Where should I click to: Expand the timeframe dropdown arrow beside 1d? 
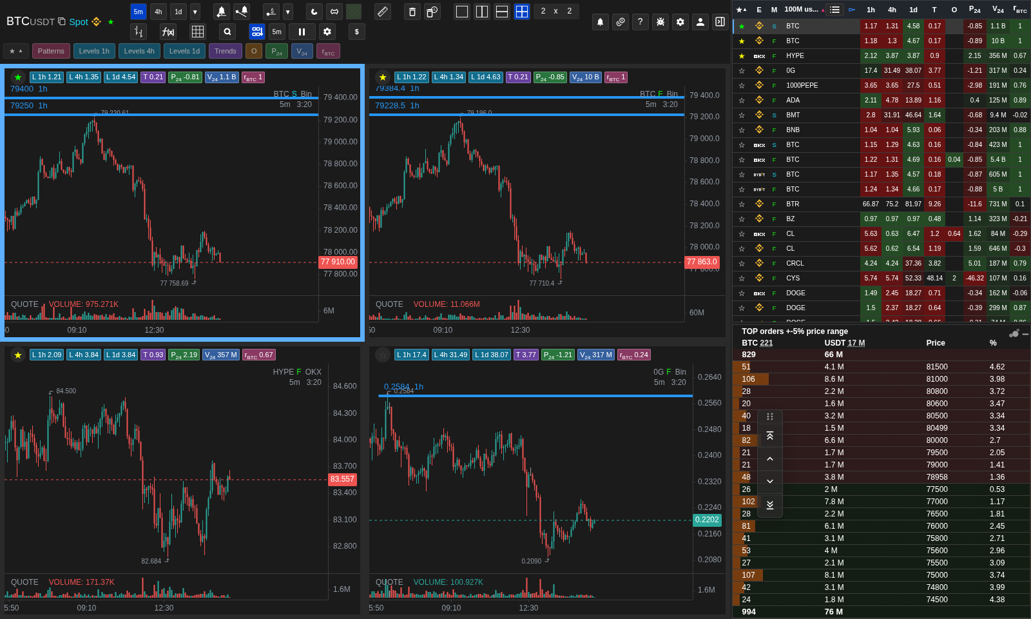click(195, 12)
